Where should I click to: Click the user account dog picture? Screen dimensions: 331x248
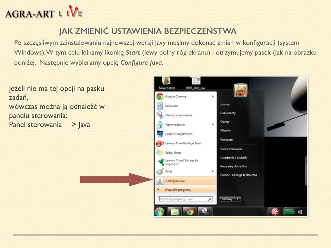tap(240, 91)
